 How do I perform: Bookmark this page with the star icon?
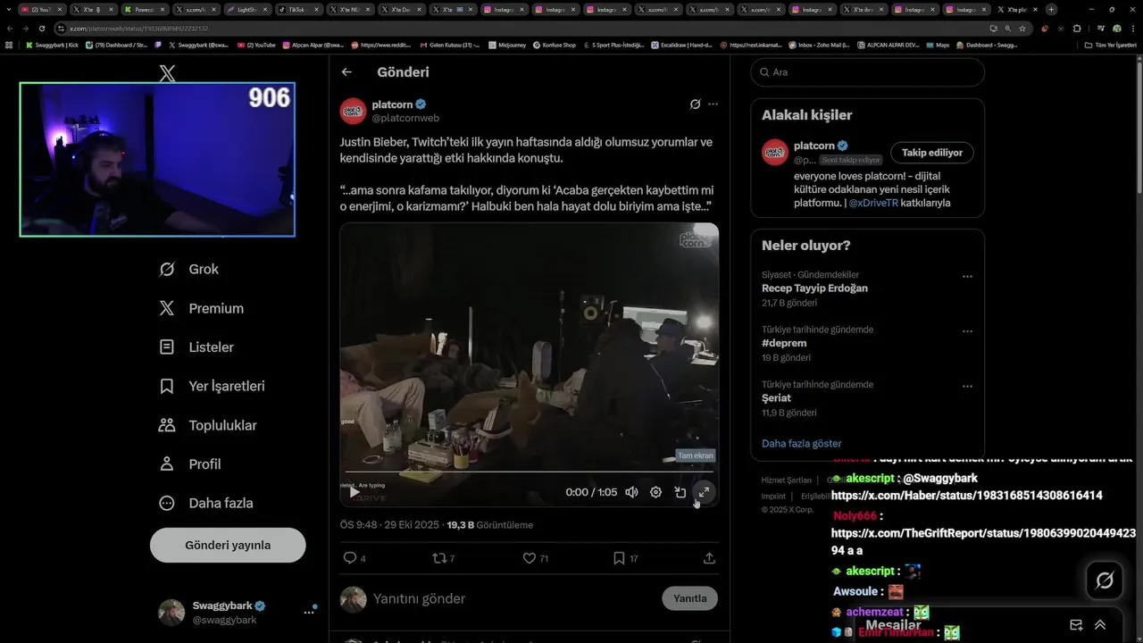(x=1022, y=29)
